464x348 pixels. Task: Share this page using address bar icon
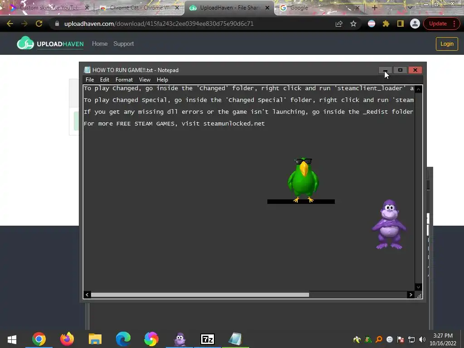[x=339, y=24]
